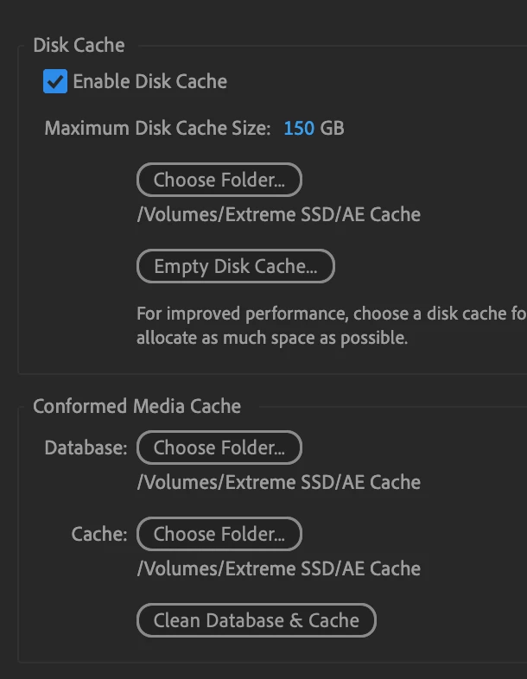
Task: Click the Disk Cache folder path text
Action: [x=278, y=214]
